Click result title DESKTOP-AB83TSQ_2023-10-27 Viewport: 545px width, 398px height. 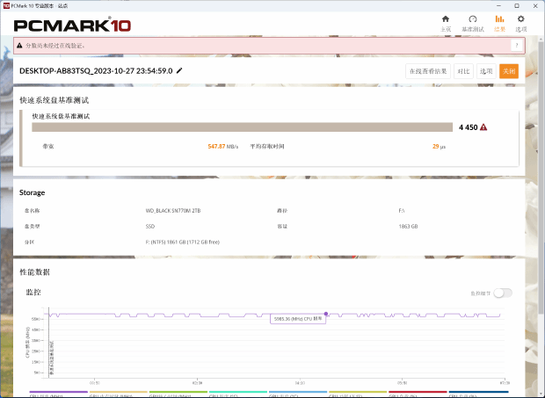coord(96,71)
